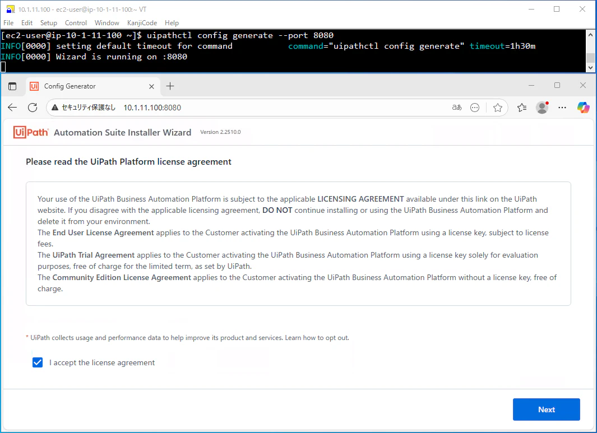Viewport: 597px width, 433px height.
Task: Click timeout=1h30m text in terminal
Action: (502, 46)
